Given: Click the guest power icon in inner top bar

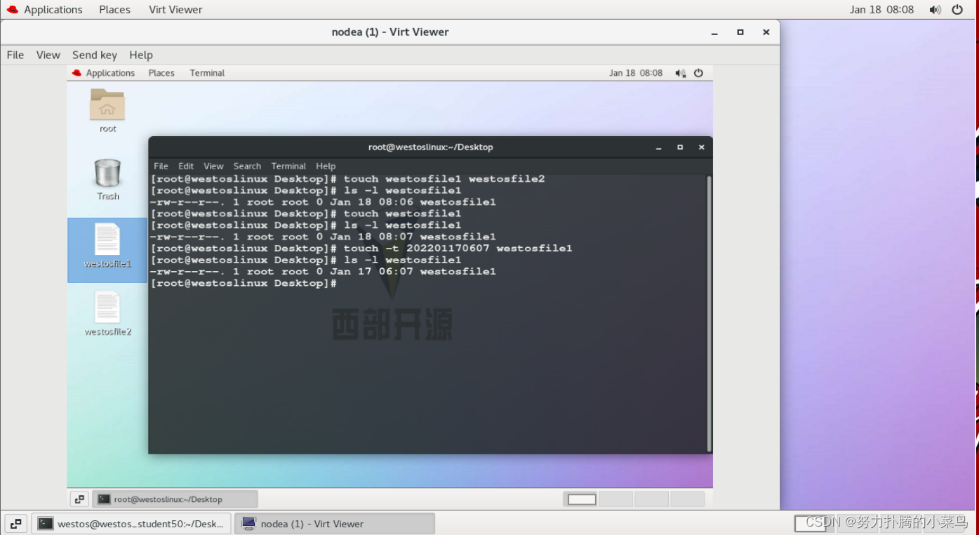Looking at the screenshot, I should (698, 73).
